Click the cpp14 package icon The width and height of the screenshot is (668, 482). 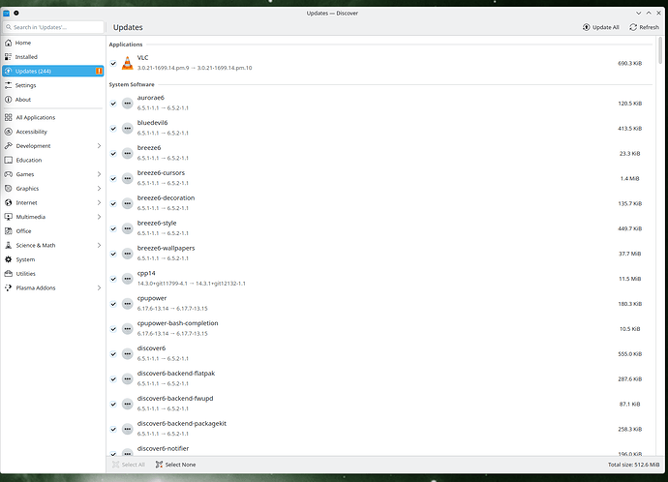tap(128, 279)
